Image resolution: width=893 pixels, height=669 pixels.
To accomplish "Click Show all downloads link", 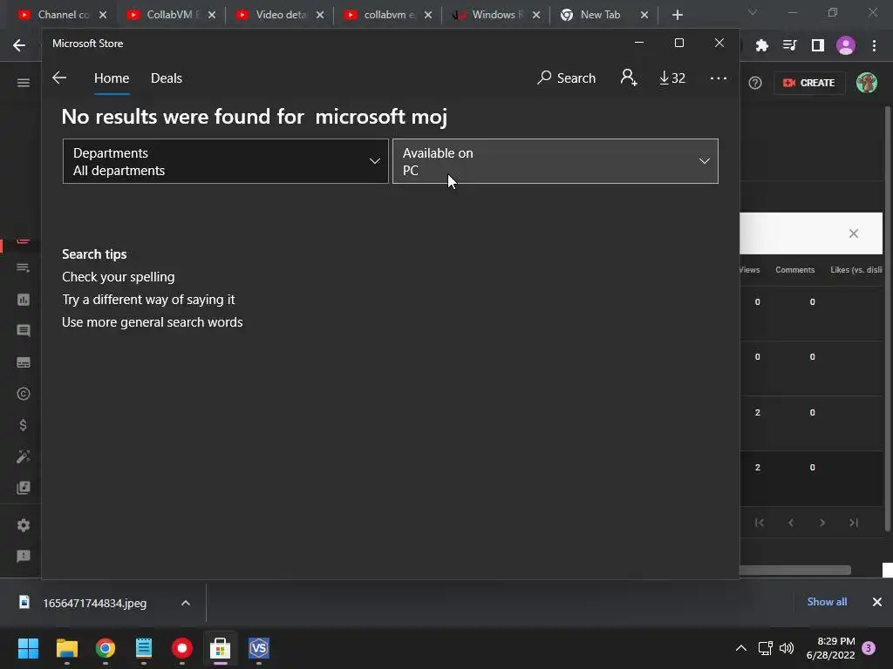I will 827,602.
